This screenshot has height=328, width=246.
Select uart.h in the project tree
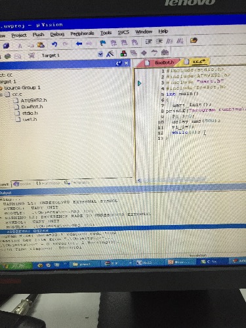(30, 119)
